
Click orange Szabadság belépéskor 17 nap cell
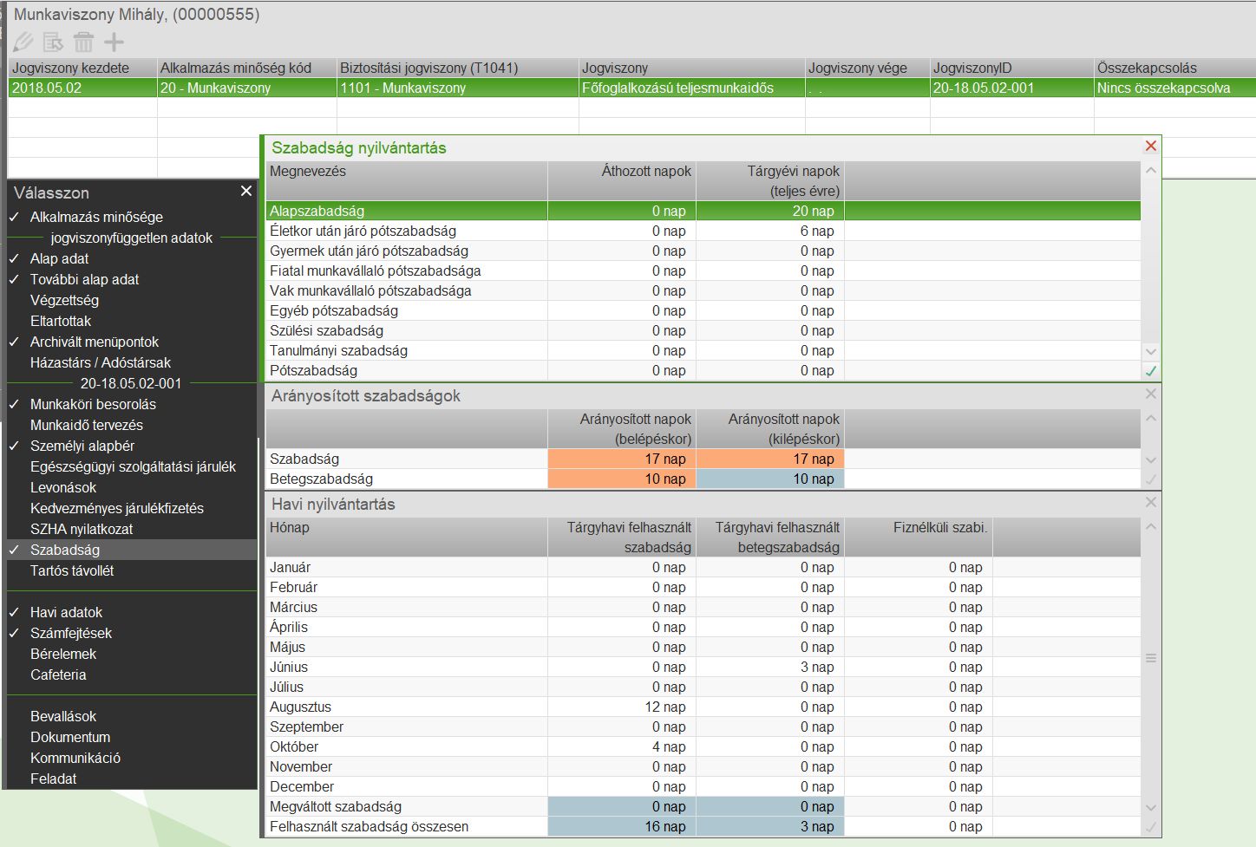621,459
